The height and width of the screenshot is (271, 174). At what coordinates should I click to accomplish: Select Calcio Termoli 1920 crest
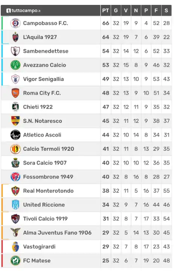[x=15, y=149]
